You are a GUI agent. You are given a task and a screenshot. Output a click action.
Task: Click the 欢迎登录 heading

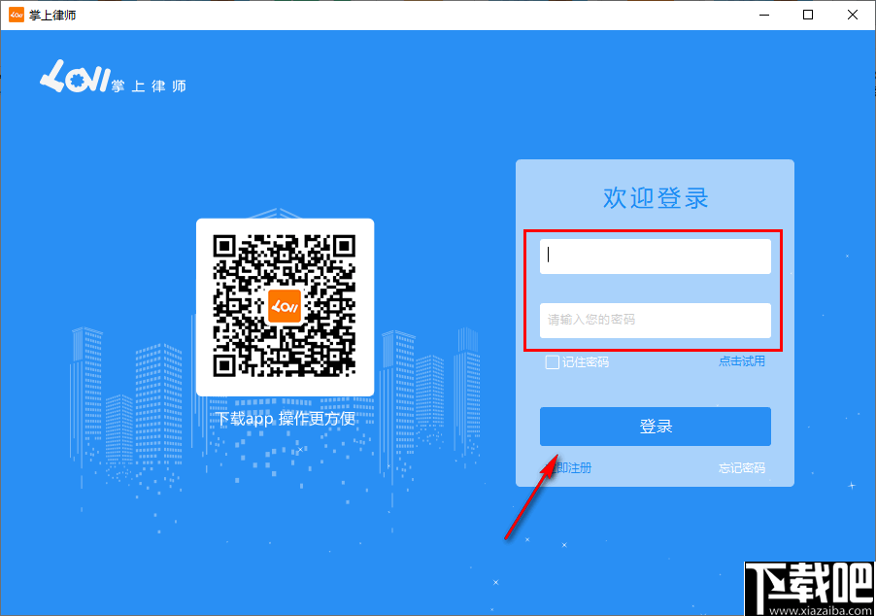[656, 198]
